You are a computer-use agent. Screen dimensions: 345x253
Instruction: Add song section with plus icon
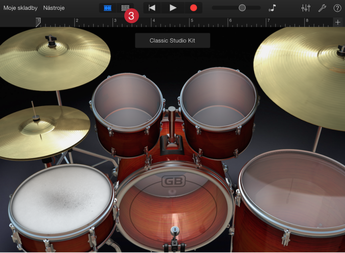(x=338, y=22)
